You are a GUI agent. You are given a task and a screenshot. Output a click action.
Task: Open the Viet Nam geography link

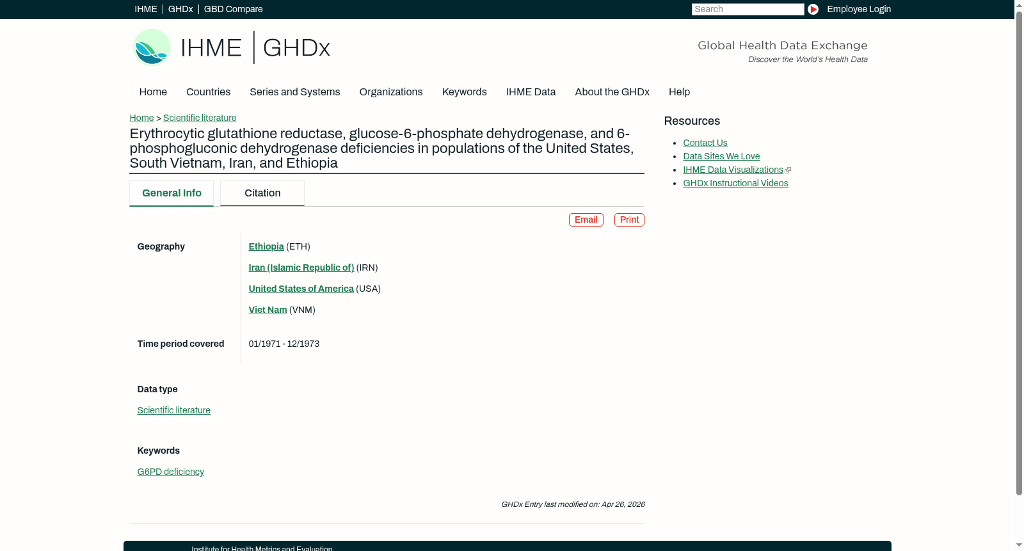(x=268, y=310)
